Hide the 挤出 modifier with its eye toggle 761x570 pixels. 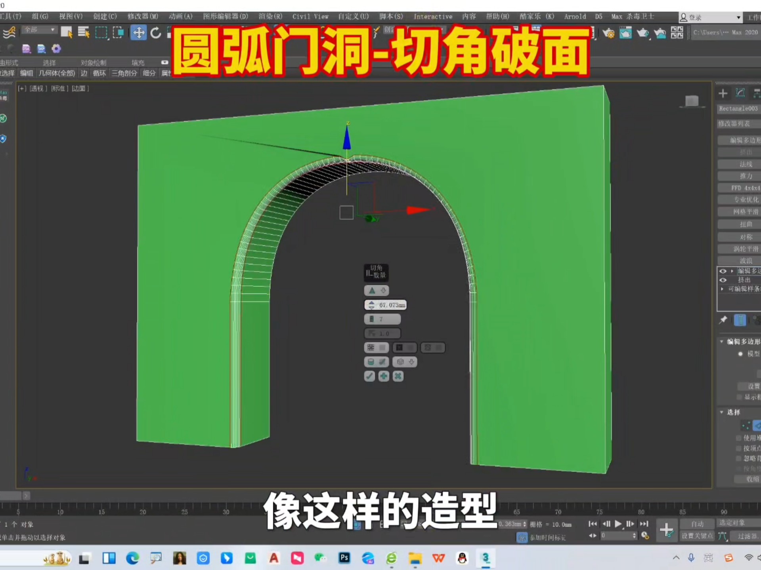(x=723, y=280)
